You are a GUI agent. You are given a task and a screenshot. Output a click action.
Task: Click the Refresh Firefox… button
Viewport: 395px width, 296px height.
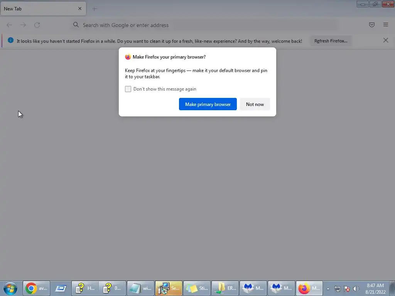pyautogui.click(x=331, y=41)
